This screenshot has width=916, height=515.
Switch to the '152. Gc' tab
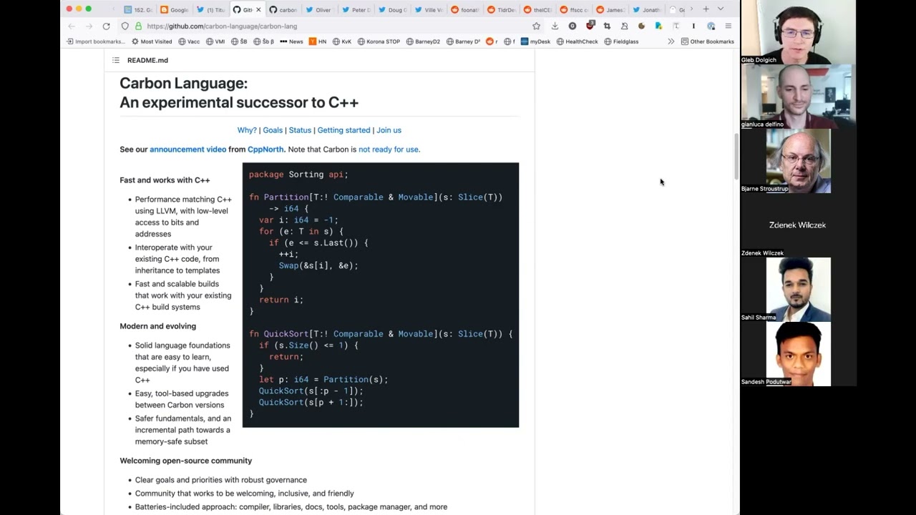(x=139, y=9)
